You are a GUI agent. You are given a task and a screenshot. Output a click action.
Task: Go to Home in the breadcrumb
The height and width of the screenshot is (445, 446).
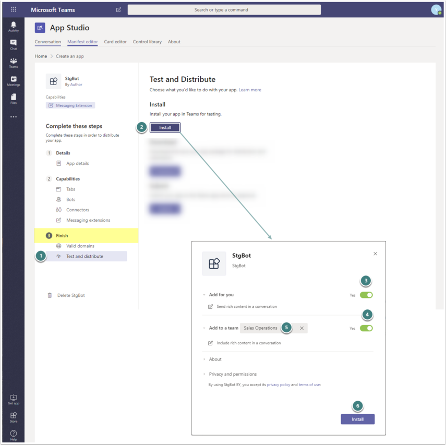click(x=41, y=56)
